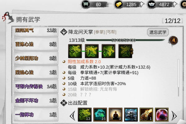Show previous battle configuration skills with left arrow
Viewport: 186px width, 124px height.
(73, 116)
